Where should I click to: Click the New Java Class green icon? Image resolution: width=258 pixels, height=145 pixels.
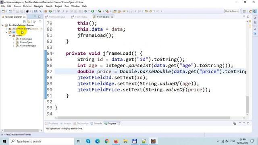[x=50, y=11]
